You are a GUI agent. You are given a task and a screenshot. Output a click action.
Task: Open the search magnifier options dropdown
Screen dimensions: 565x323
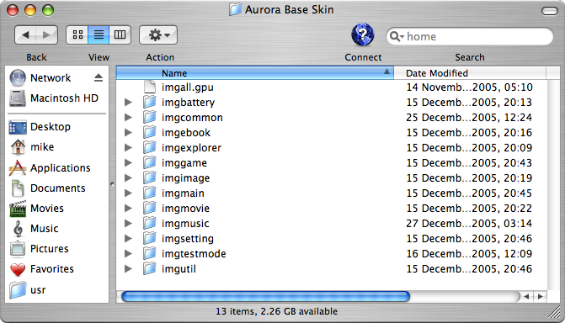pos(397,36)
